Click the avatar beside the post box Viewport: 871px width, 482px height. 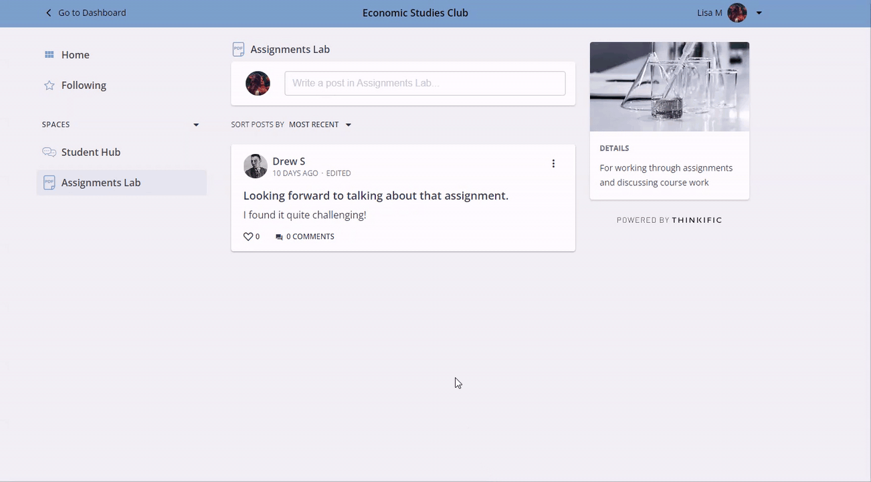258,84
